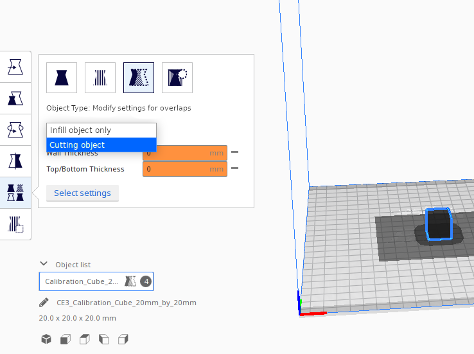Click the Wall Thickness value field

coord(185,153)
